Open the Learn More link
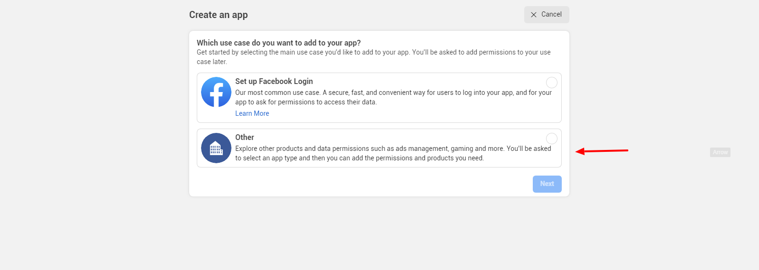759x270 pixels. point(252,113)
